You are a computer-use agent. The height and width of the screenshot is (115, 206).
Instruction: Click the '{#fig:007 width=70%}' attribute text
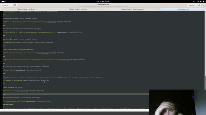pyautogui.click(x=45, y=42)
